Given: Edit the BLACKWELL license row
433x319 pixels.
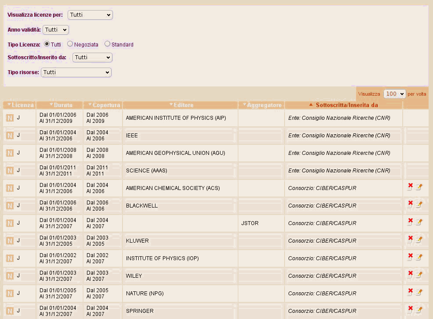Looking at the screenshot, I should pos(419,204).
